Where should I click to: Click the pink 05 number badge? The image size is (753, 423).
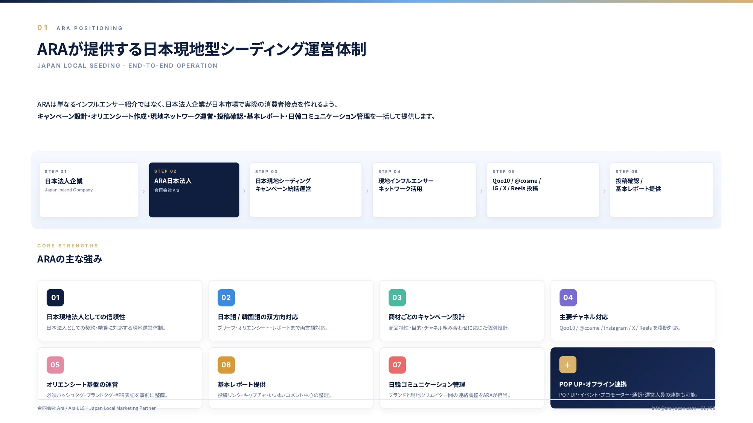55,365
